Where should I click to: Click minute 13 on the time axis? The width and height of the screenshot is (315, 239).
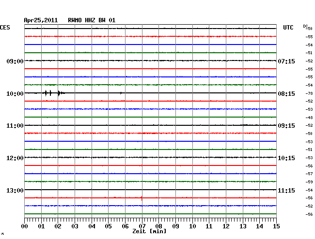pyautogui.click(x=243, y=226)
